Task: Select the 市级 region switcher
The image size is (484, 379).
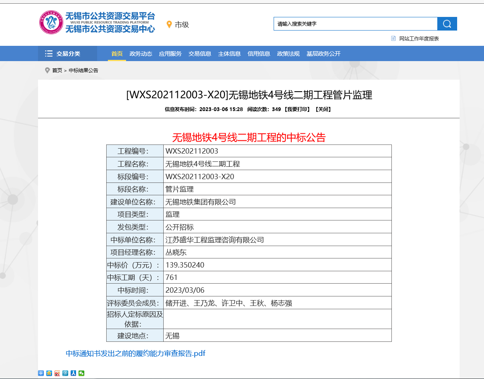Action: pos(182,25)
